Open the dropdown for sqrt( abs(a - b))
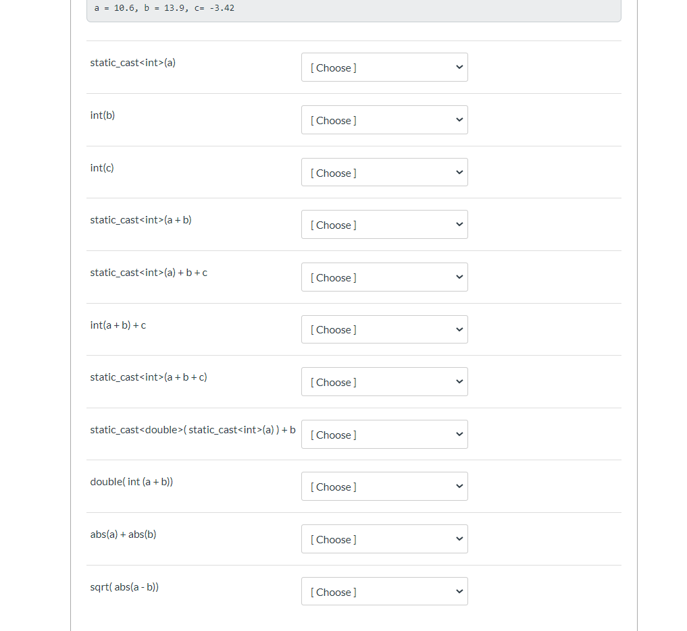This screenshot has width=687, height=631. tap(384, 591)
